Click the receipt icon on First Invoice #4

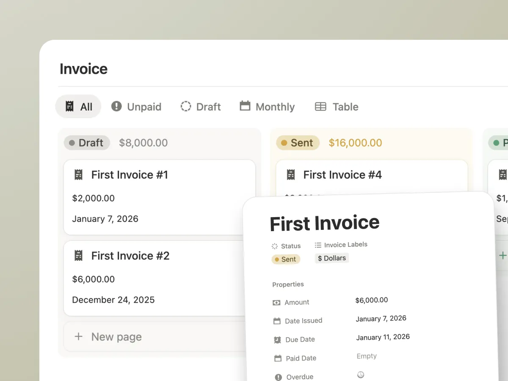[291, 175]
